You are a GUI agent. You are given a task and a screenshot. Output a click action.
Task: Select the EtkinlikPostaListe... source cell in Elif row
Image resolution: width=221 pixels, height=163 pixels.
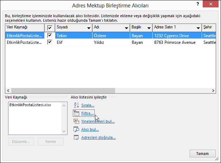tap(25, 42)
